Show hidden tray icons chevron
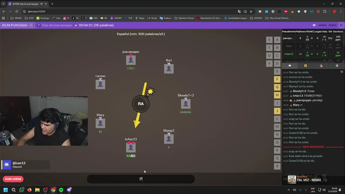This screenshot has height=194, width=345. [x=289, y=190]
